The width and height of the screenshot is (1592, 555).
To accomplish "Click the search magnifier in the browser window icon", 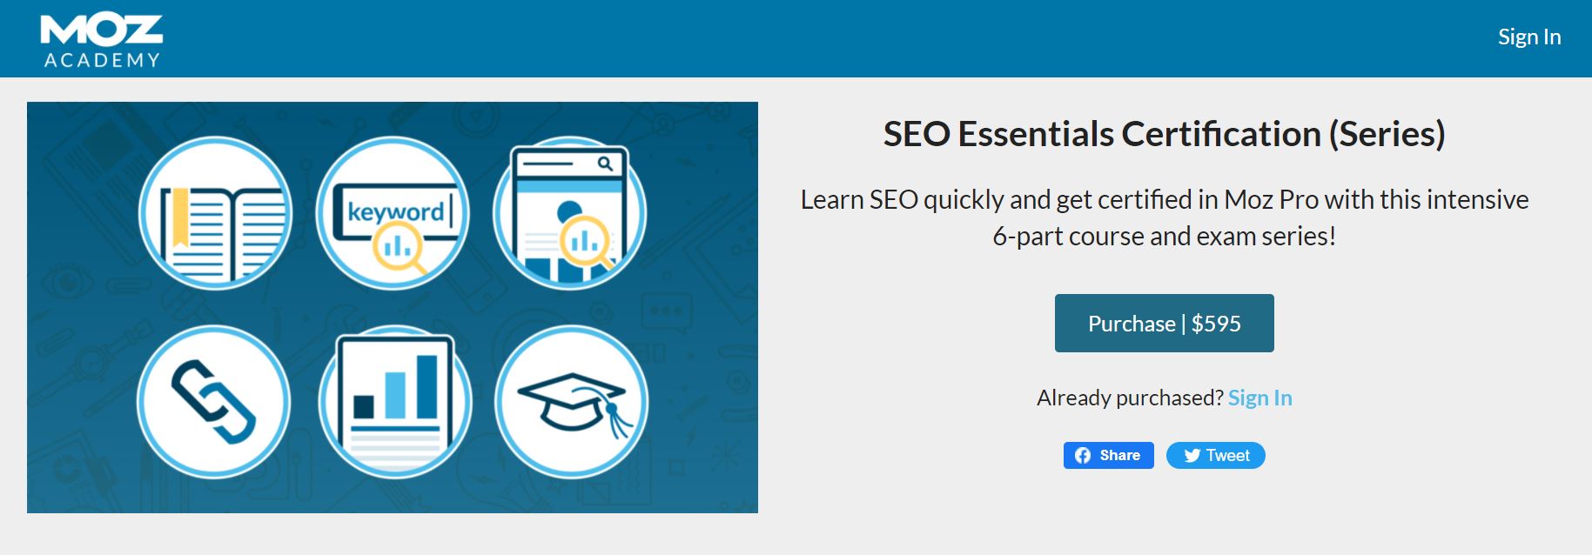I will click(604, 162).
